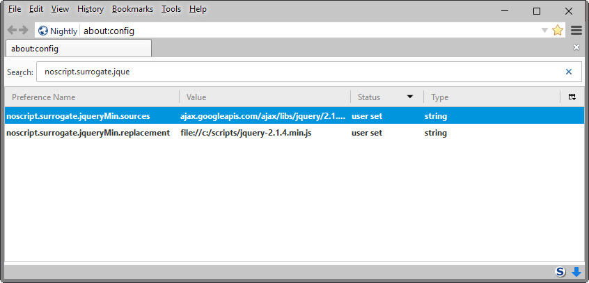Go forward using the forward arrow
Image resolution: width=589 pixels, height=283 pixels.
coord(24,31)
